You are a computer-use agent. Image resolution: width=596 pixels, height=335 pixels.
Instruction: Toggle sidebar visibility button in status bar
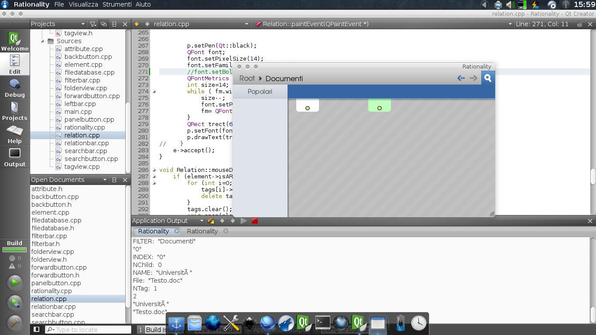[x=37, y=329]
